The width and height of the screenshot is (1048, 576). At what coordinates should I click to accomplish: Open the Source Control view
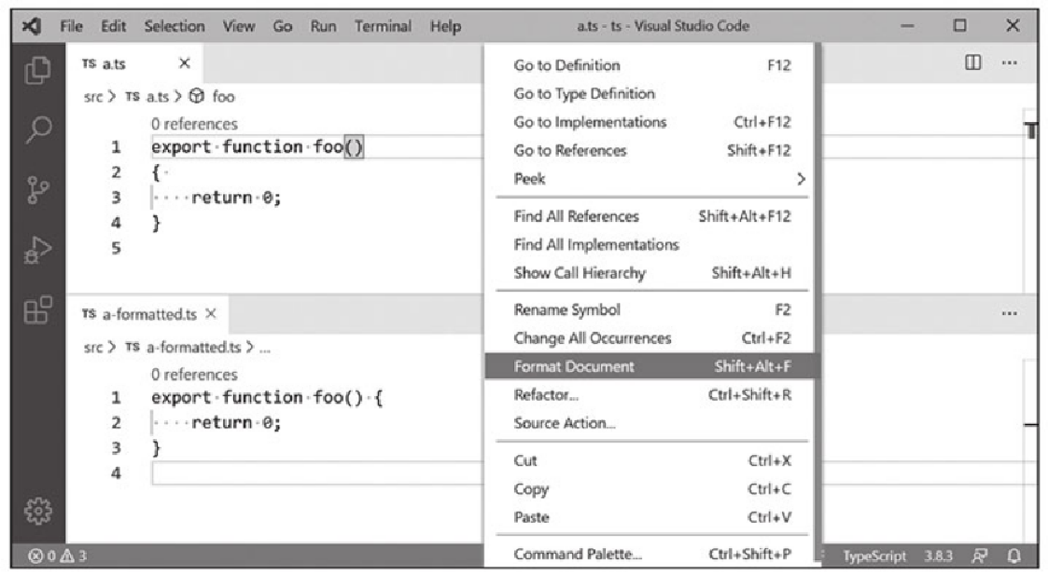[x=37, y=189]
